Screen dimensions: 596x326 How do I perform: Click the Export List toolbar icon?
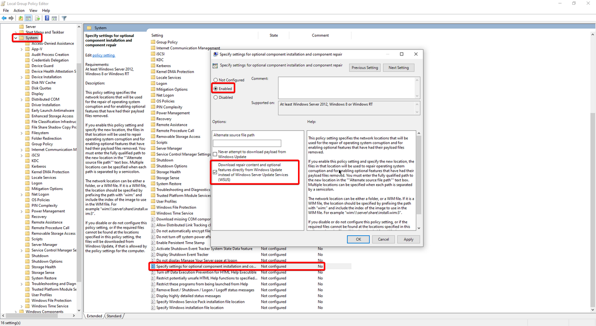pos(36,18)
